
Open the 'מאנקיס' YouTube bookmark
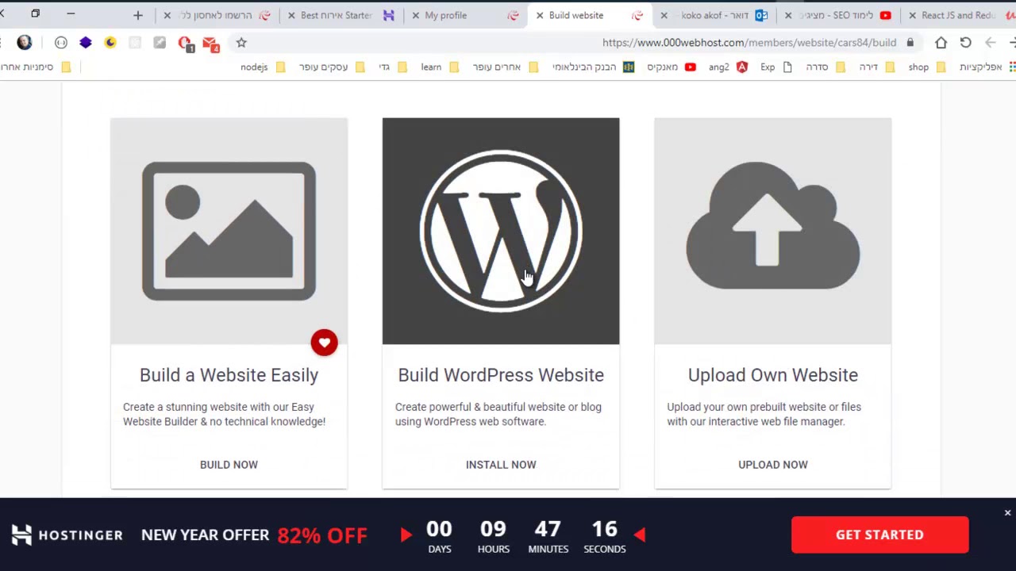pyautogui.click(x=671, y=67)
